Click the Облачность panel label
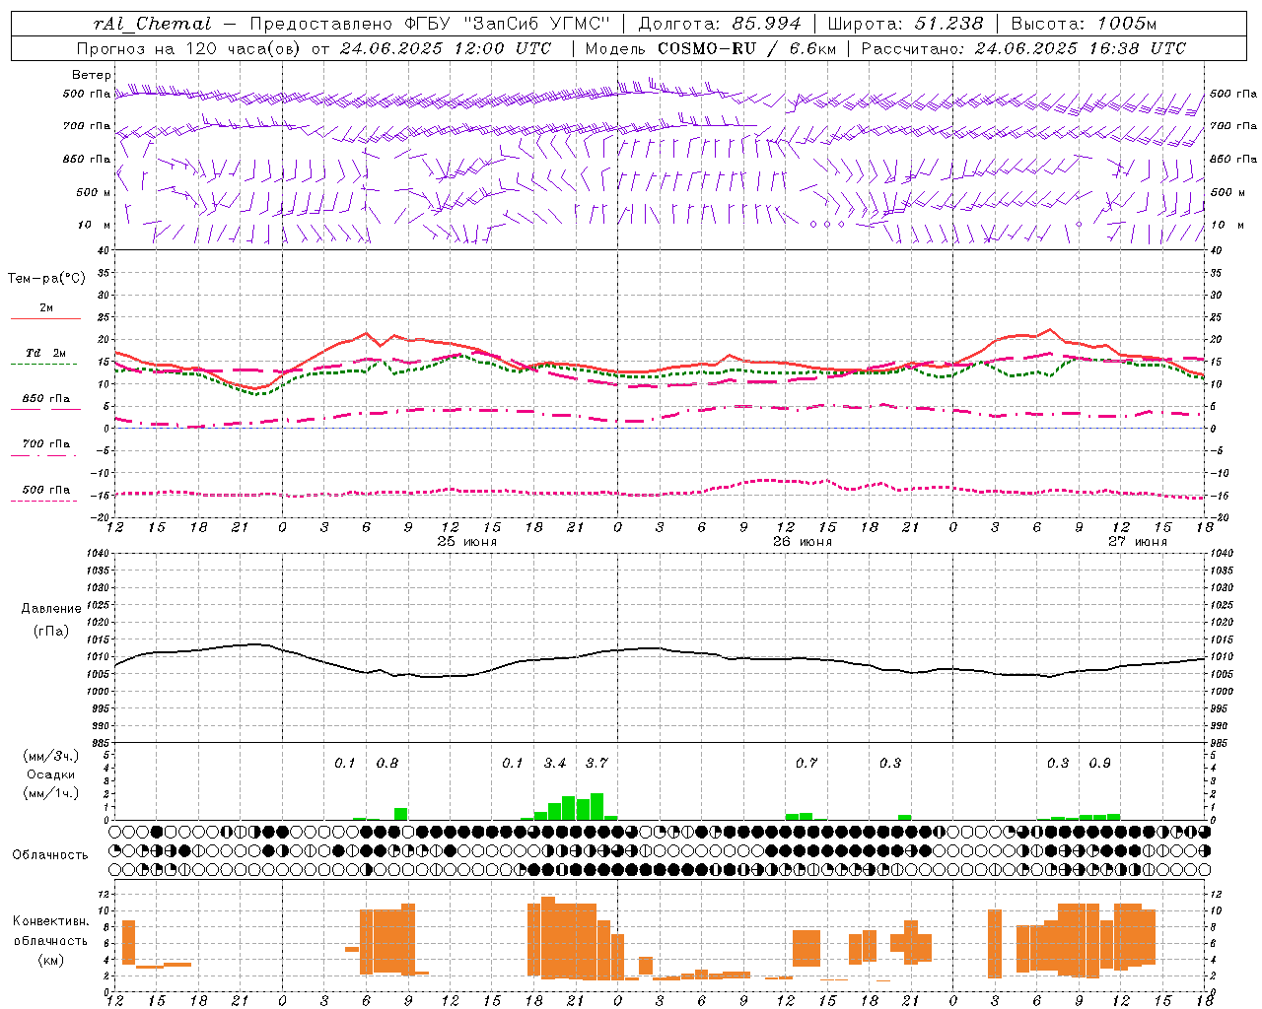The width and height of the screenshot is (1262, 1009). click(x=50, y=854)
